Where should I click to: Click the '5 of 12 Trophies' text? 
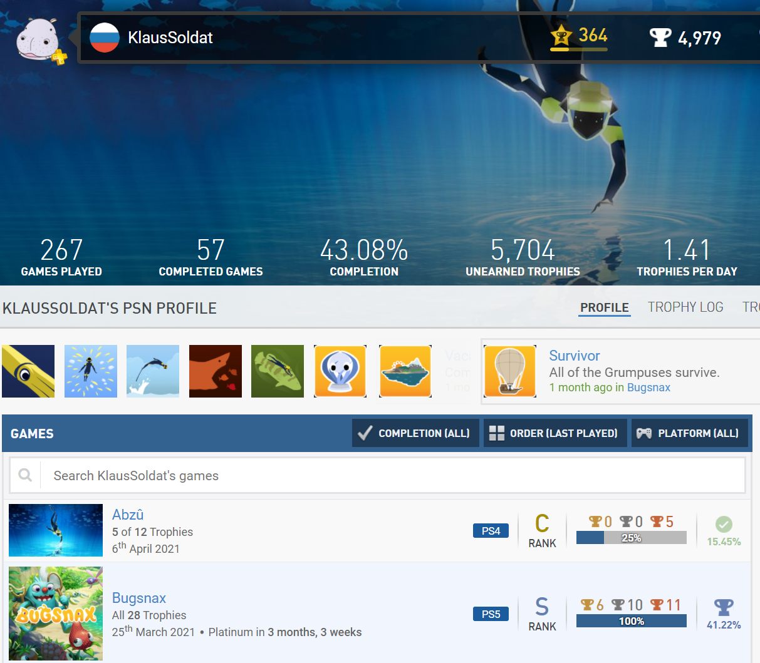(x=152, y=532)
